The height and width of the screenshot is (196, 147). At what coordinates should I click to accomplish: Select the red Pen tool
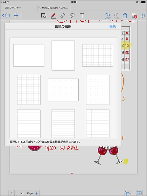click(x=53, y=16)
